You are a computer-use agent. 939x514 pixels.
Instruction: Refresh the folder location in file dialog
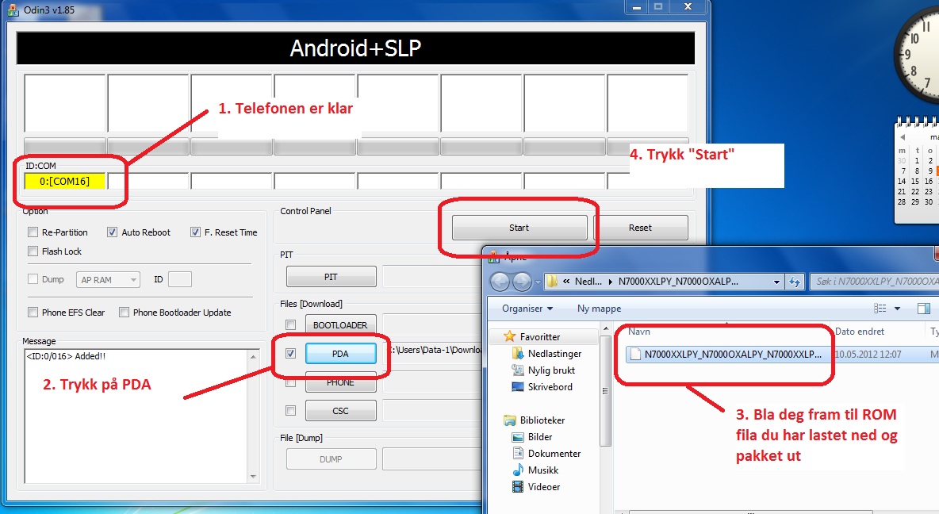[794, 282]
